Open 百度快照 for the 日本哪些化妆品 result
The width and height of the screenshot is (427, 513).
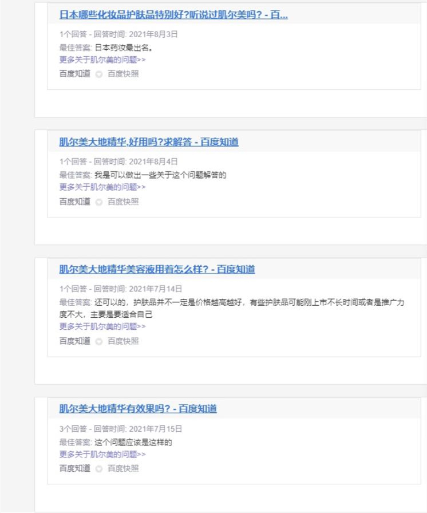point(123,74)
